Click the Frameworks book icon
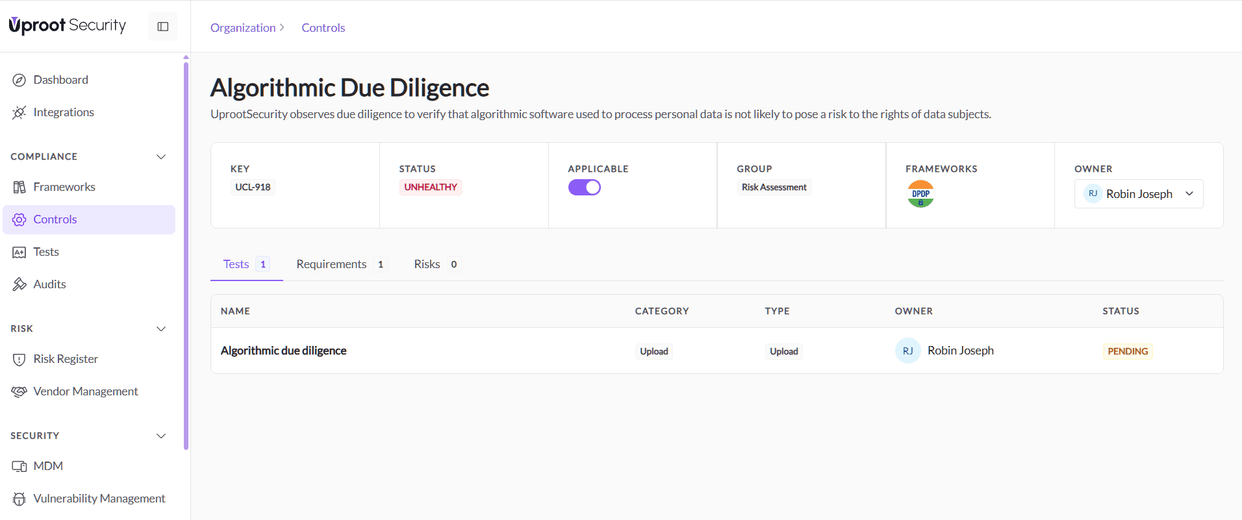Image resolution: width=1242 pixels, height=520 pixels. pyautogui.click(x=19, y=187)
